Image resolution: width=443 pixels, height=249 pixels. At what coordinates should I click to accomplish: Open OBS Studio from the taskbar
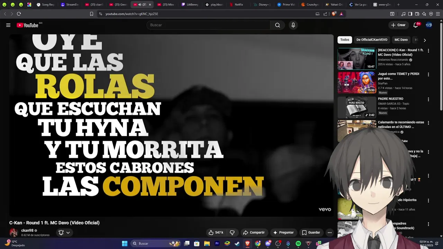(x=278, y=243)
